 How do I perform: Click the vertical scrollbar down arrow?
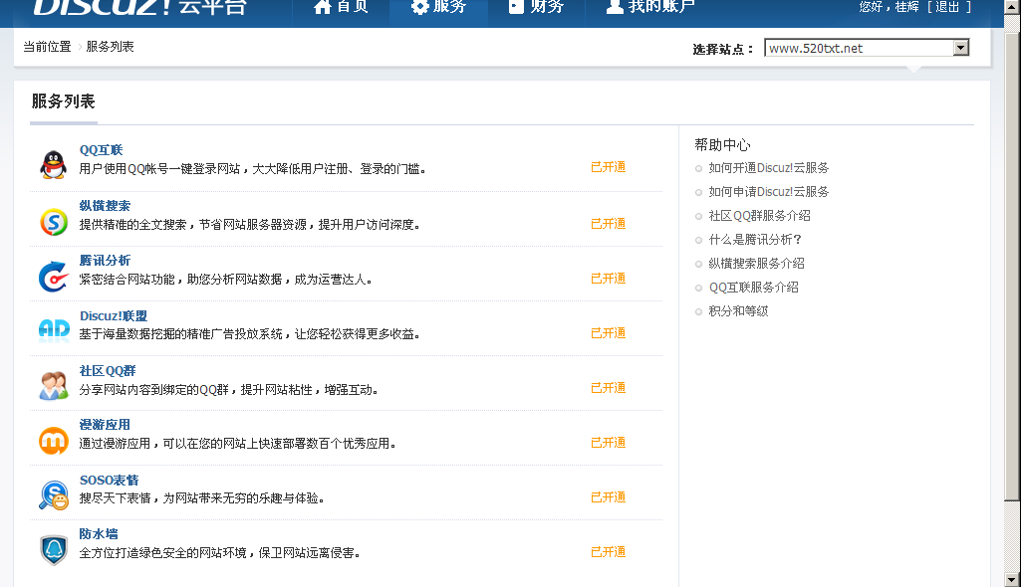click(x=1012, y=579)
